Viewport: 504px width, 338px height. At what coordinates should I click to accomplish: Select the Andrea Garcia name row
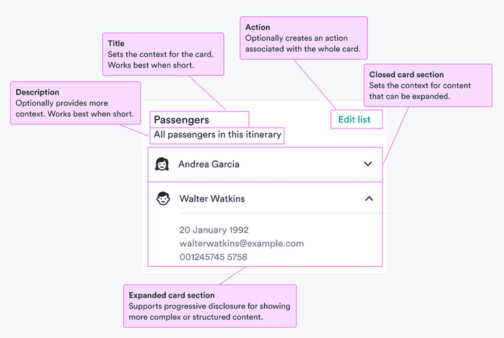click(x=208, y=164)
